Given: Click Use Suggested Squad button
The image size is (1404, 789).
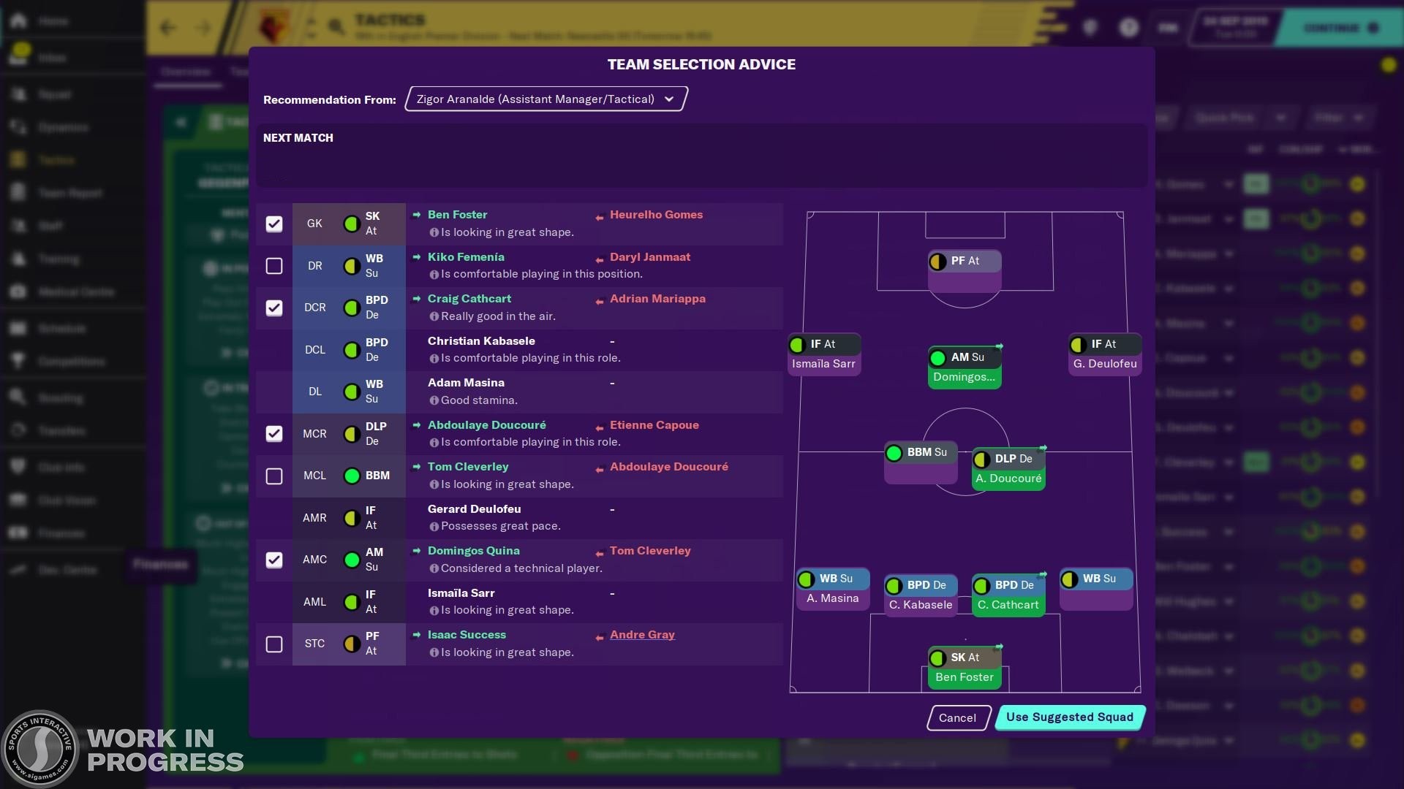Looking at the screenshot, I should [1069, 717].
